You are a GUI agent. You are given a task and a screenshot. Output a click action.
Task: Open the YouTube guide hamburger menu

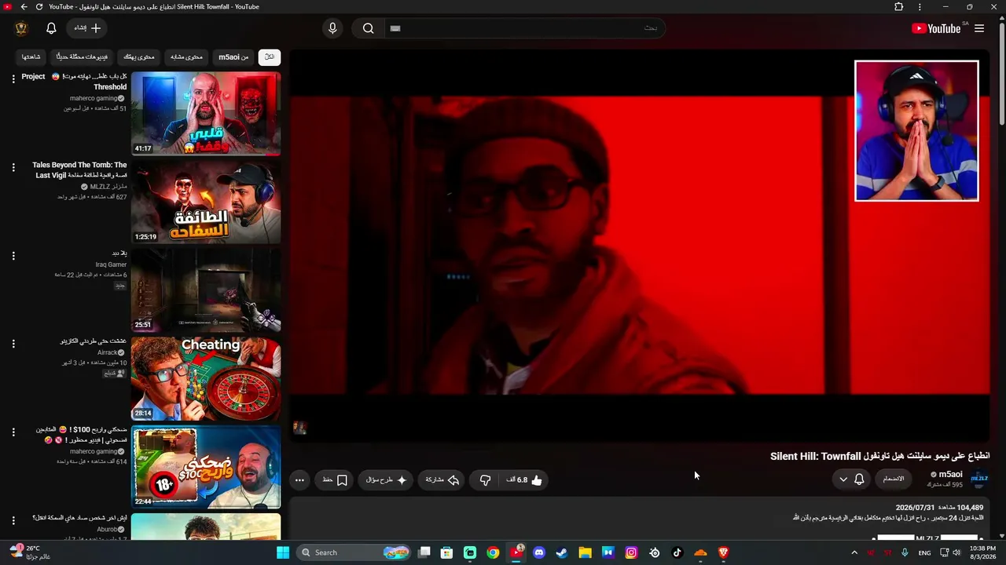click(x=979, y=28)
